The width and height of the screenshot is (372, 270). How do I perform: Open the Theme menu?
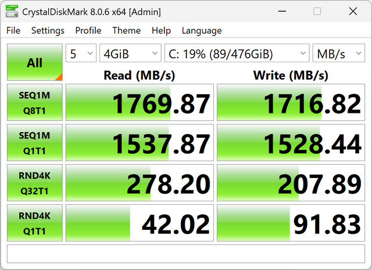point(127,31)
